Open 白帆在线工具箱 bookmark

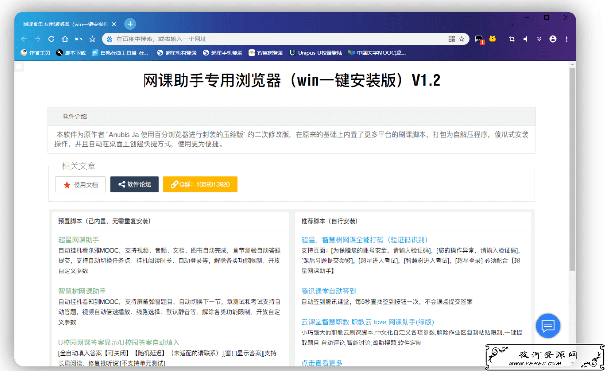click(120, 53)
